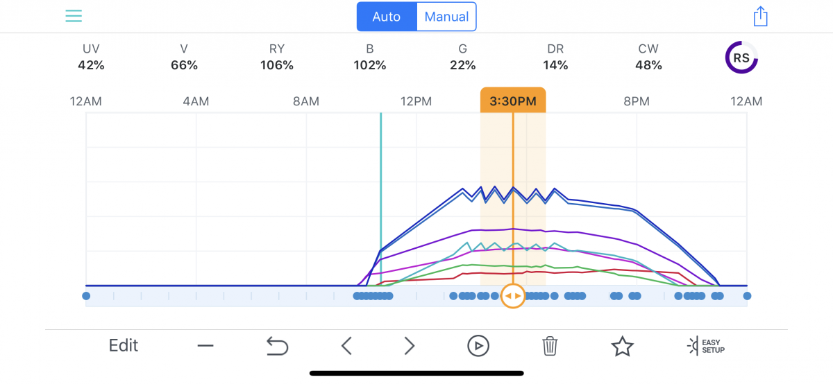Select the UV 42% channel
833x384 pixels.
click(x=91, y=58)
